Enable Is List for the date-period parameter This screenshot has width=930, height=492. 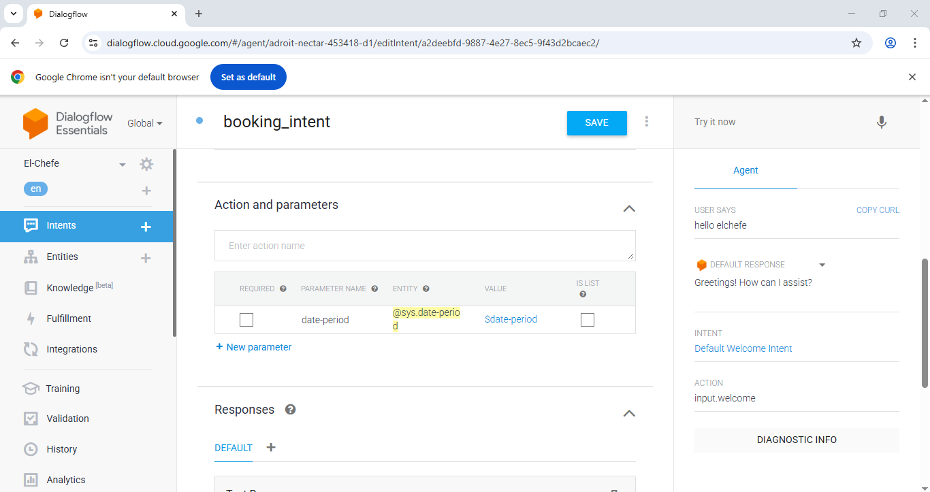587,319
